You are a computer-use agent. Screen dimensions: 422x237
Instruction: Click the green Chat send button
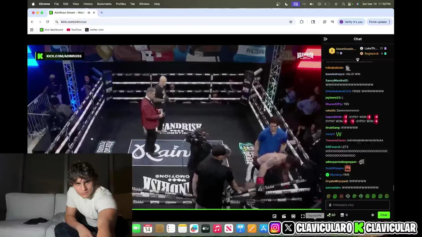(x=384, y=215)
